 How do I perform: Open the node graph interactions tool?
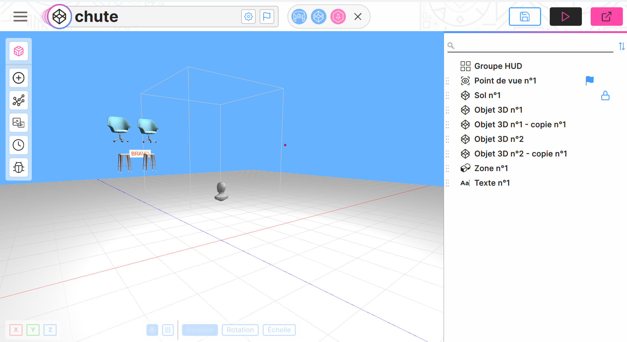pyautogui.click(x=18, y=100)
